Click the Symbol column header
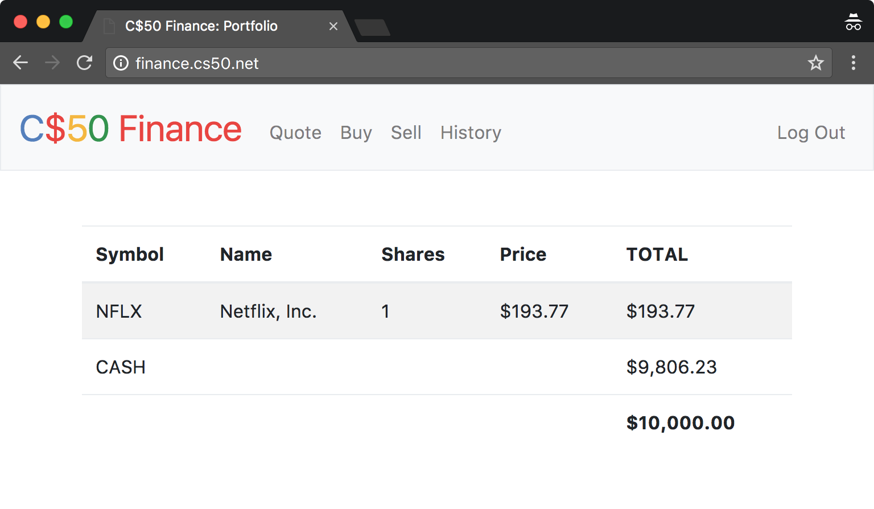This screenshot has height=509, width=874. (x=130, y=255)
